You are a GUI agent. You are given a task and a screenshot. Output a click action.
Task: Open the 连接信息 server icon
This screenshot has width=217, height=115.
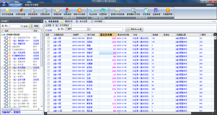[156, 11]
